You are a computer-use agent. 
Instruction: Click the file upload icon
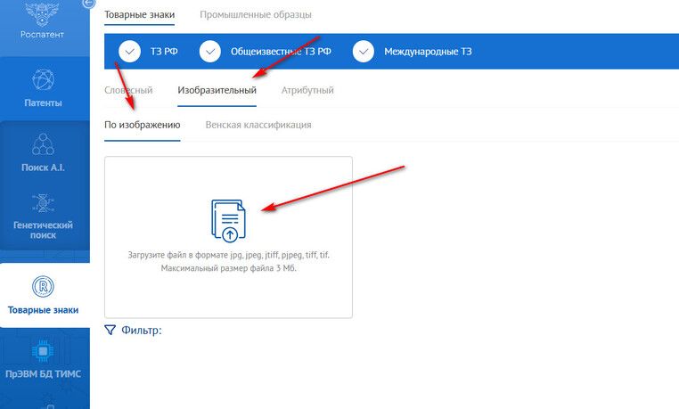point(228,220)
